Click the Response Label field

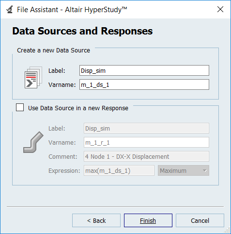pos(146,128)
